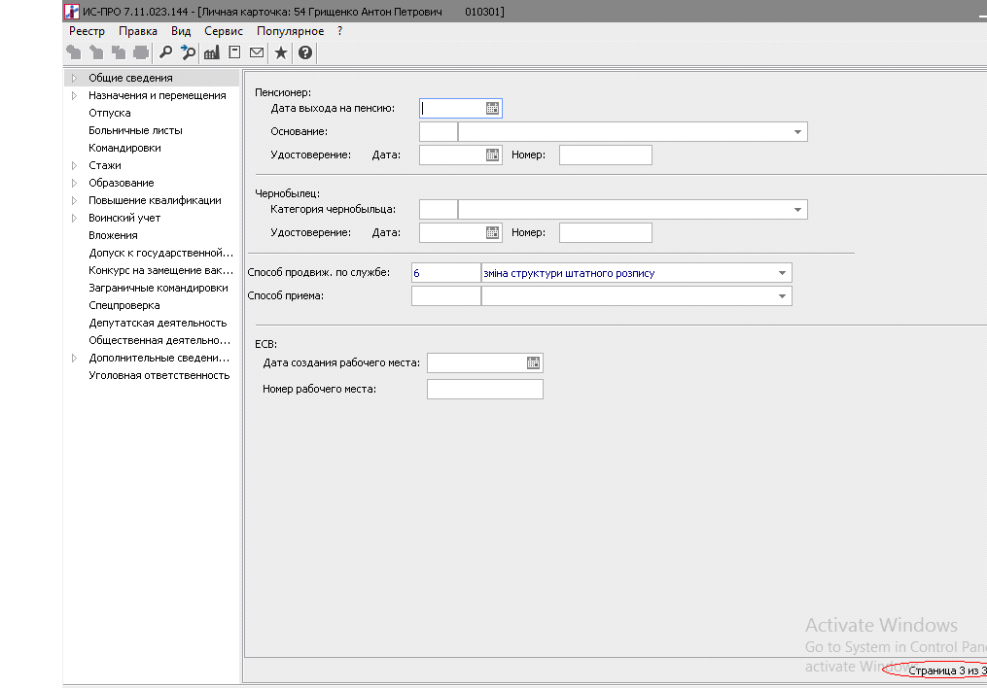Open the Способ продвиж. по службе dropdown arrow
This screenshot has width=987, height=688.
coord(782,273)
